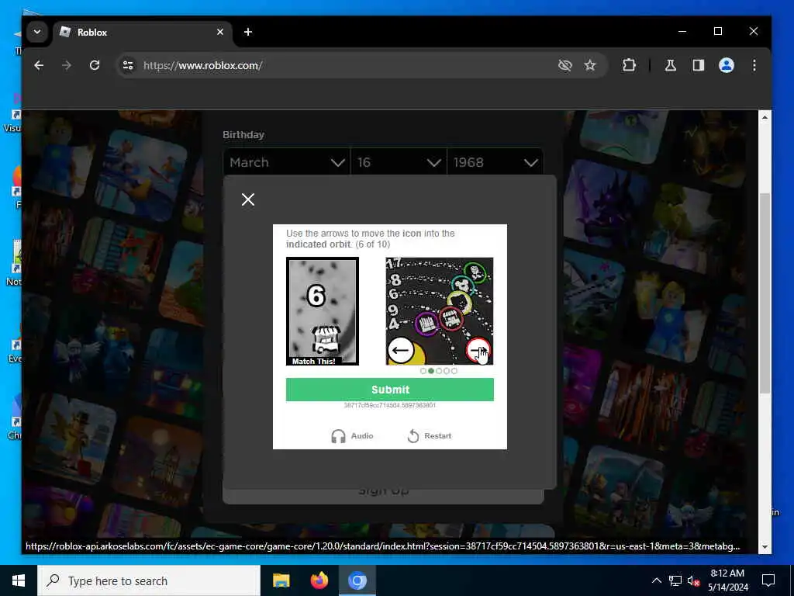Bookmark this page with the star icon
Viewport: 794px width, 596px height.
click(x=590, y=65)
